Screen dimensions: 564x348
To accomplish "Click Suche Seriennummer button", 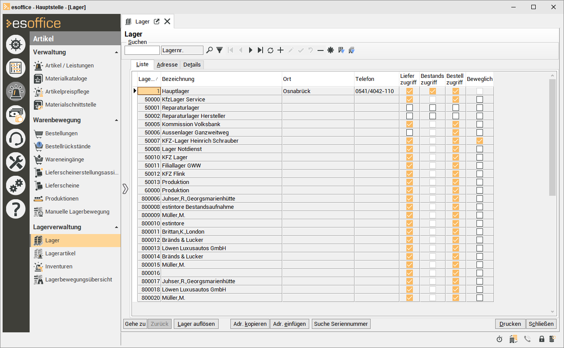I will click(x=341, y=324).
